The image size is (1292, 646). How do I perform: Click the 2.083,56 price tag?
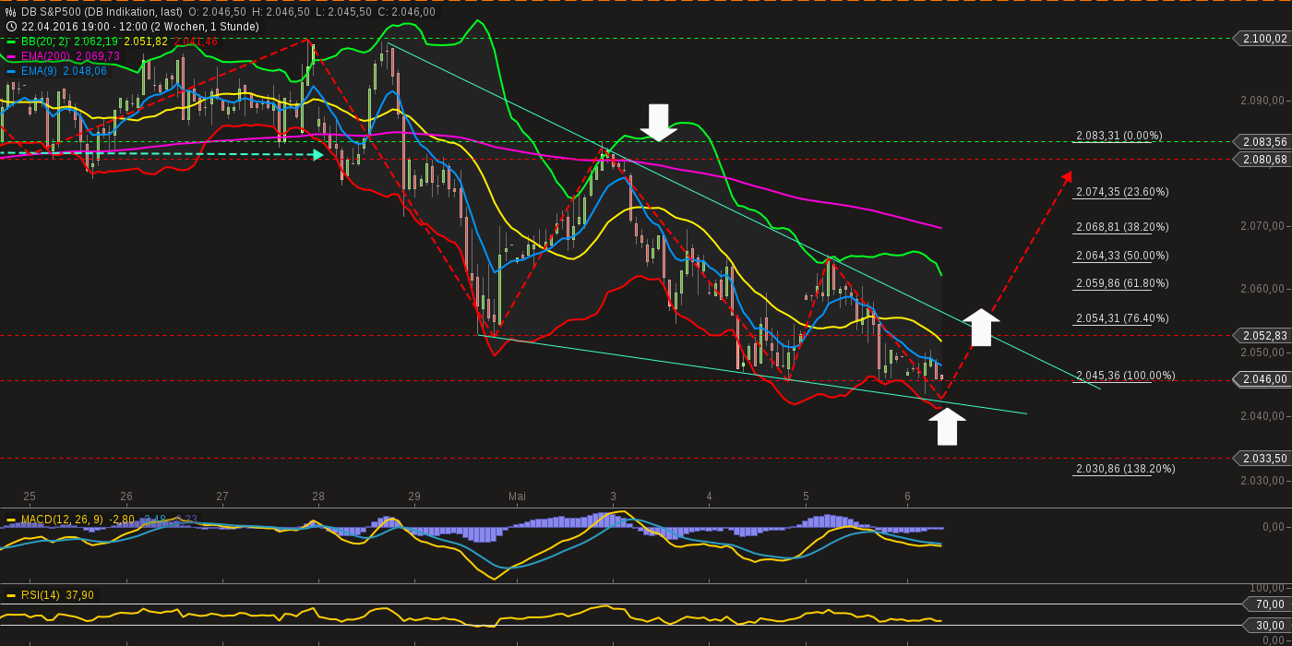[1262, 141]
